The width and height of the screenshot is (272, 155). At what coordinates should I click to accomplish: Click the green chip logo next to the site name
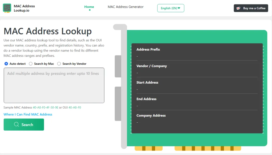(x=7, y=8)
